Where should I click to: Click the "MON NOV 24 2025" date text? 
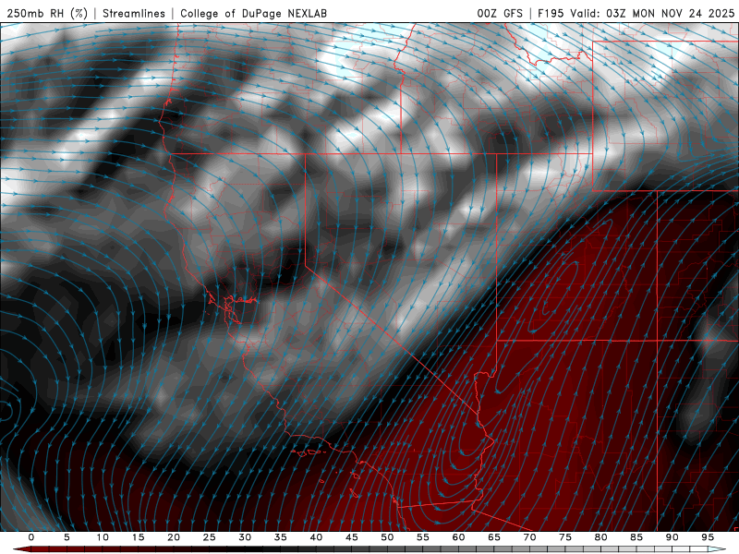click(x=684, y=13)
